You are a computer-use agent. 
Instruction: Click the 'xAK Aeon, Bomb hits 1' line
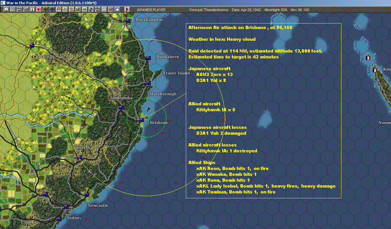tap(232, 168)
